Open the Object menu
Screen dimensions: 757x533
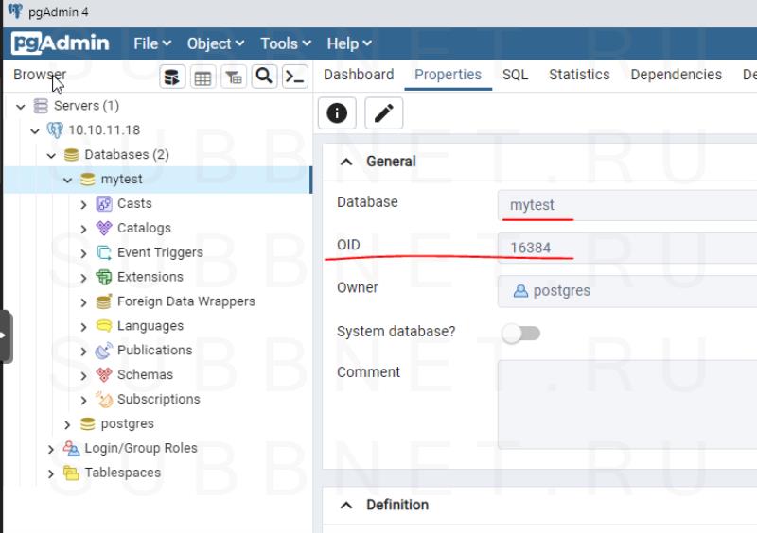215,43
